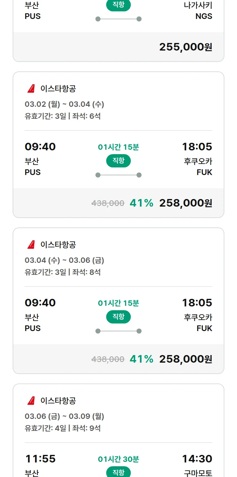Click the Eastar logo on the 03.04–03.06 card
The height and width of the screenshot is (477, 237).
31,245
